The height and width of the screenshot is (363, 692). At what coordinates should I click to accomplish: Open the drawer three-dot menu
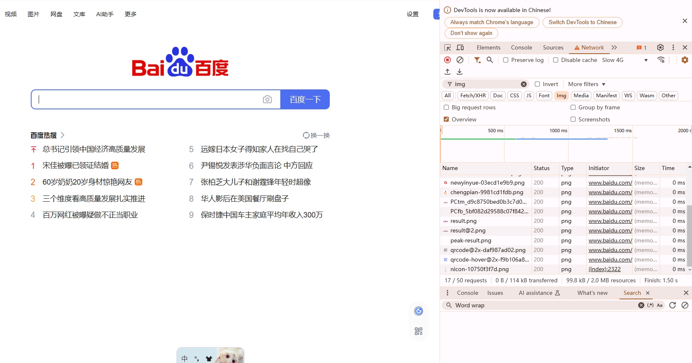[447, 293]
